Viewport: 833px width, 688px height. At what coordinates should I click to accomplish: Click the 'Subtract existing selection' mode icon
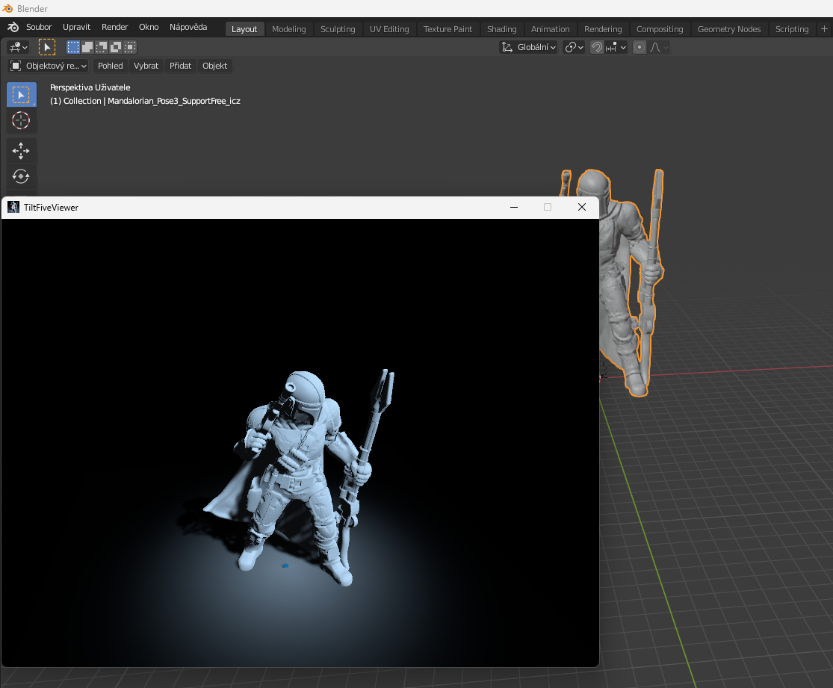(x=102, y=47)
